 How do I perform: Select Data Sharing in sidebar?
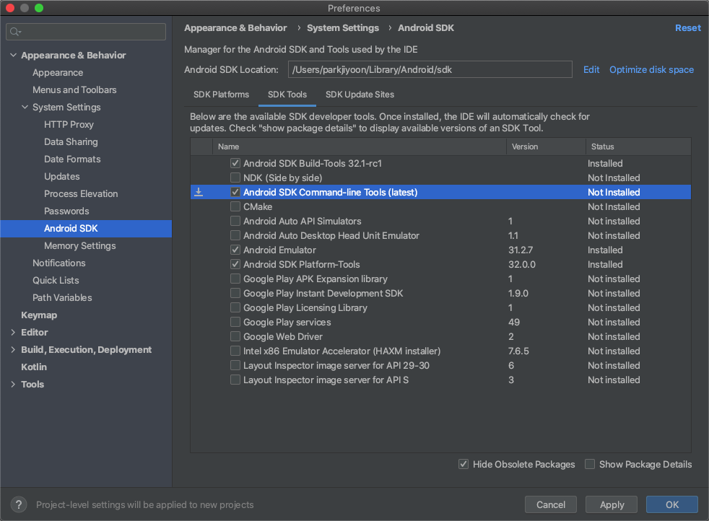71,142
